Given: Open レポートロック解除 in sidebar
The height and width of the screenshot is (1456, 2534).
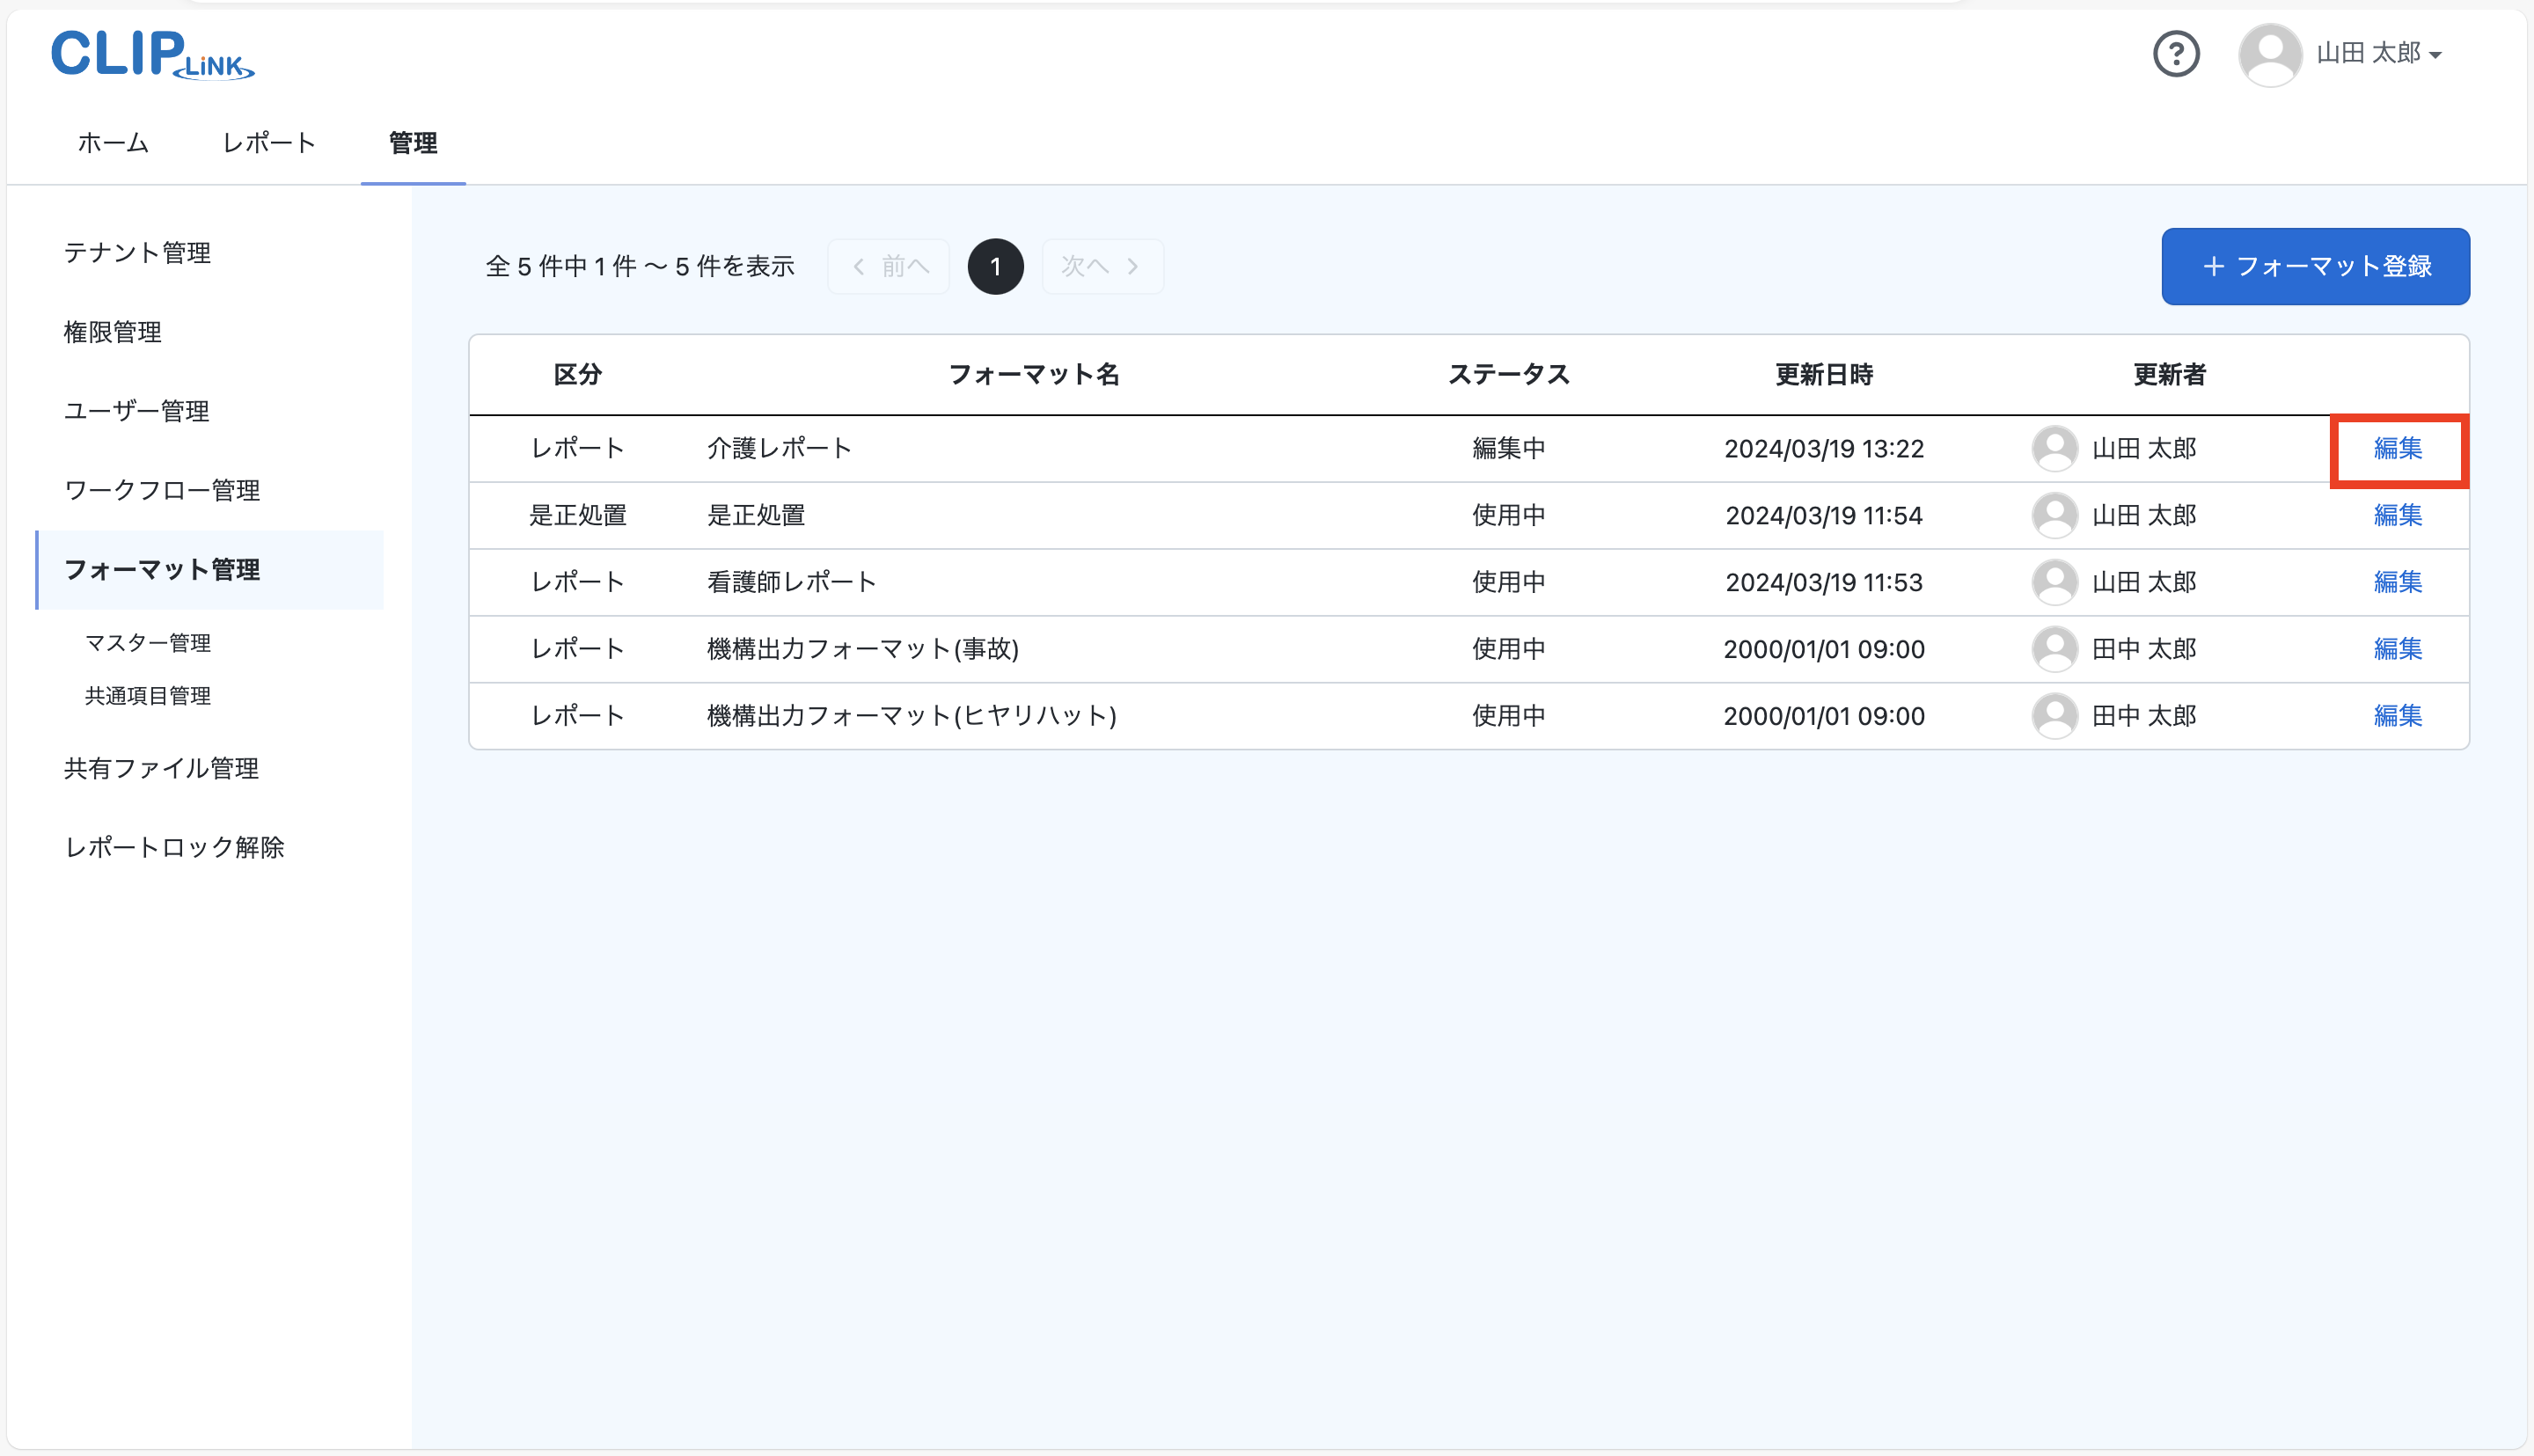Looking at the screenshot, I should tap(174, 847).
